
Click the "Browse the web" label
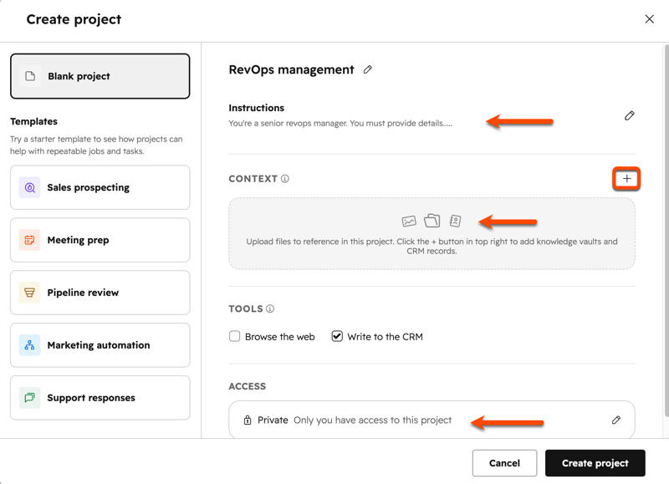click(x=280, y=337)
